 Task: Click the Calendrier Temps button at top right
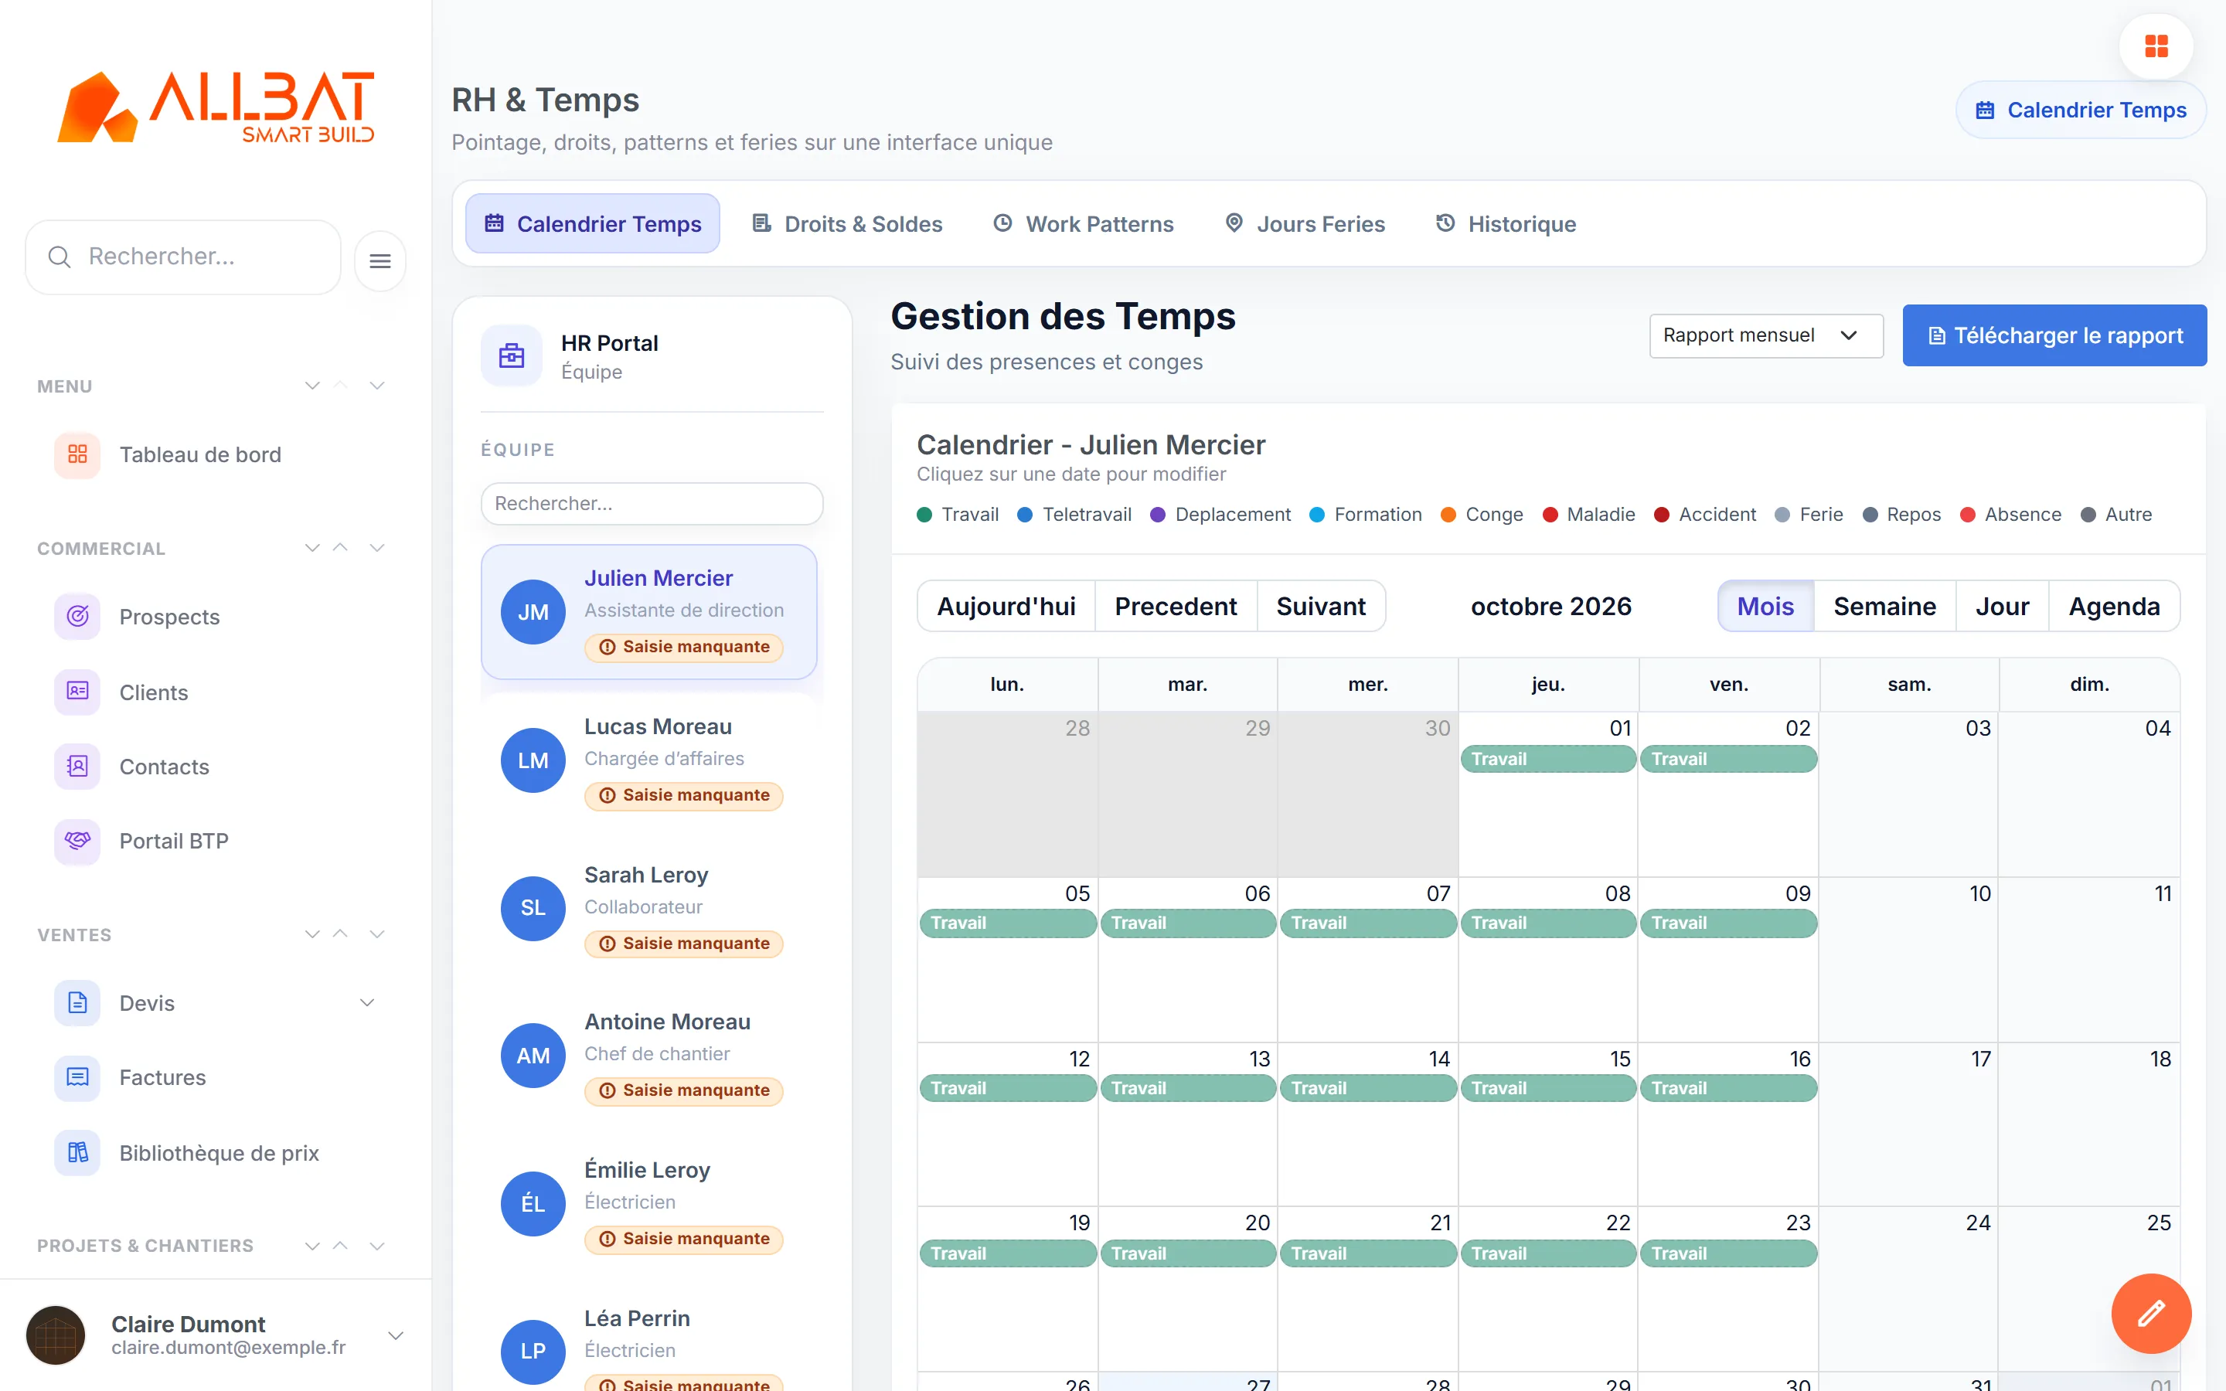click(2081, 111)
